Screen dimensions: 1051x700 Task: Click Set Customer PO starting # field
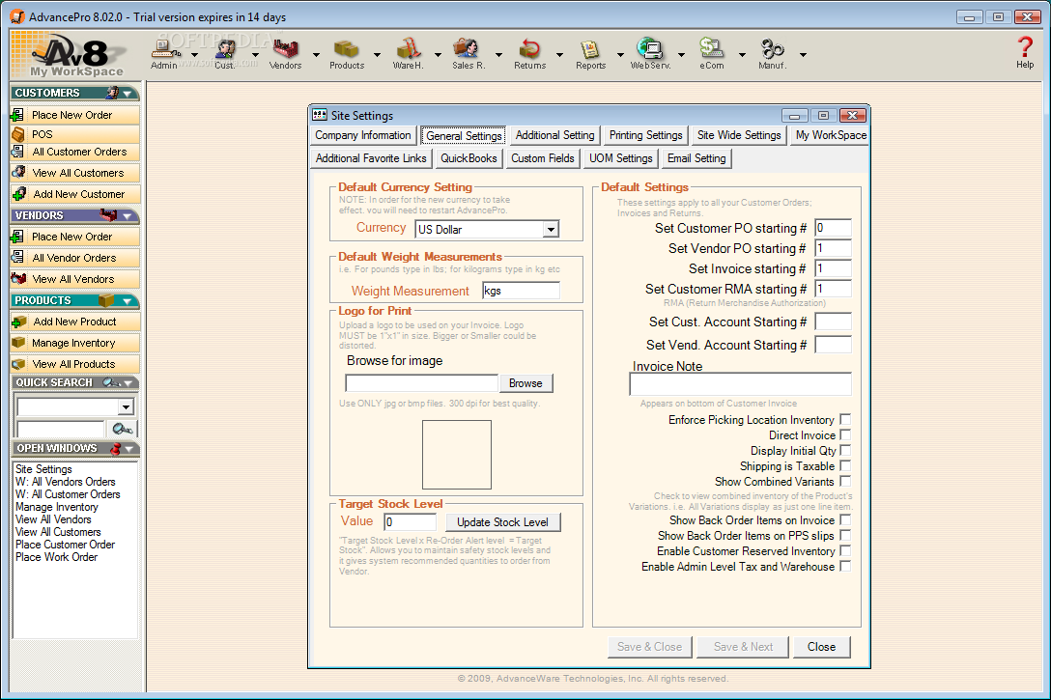click(x=833, y=229)
